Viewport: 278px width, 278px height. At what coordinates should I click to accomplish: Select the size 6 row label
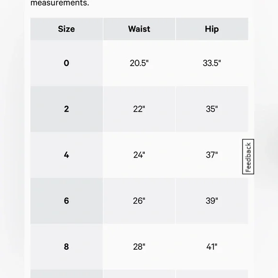click(x=67, y=201)
